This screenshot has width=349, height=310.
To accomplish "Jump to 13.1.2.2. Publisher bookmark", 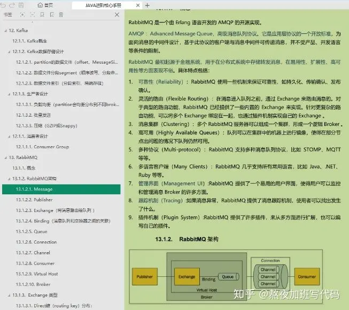I will click(x=34, y=200).
